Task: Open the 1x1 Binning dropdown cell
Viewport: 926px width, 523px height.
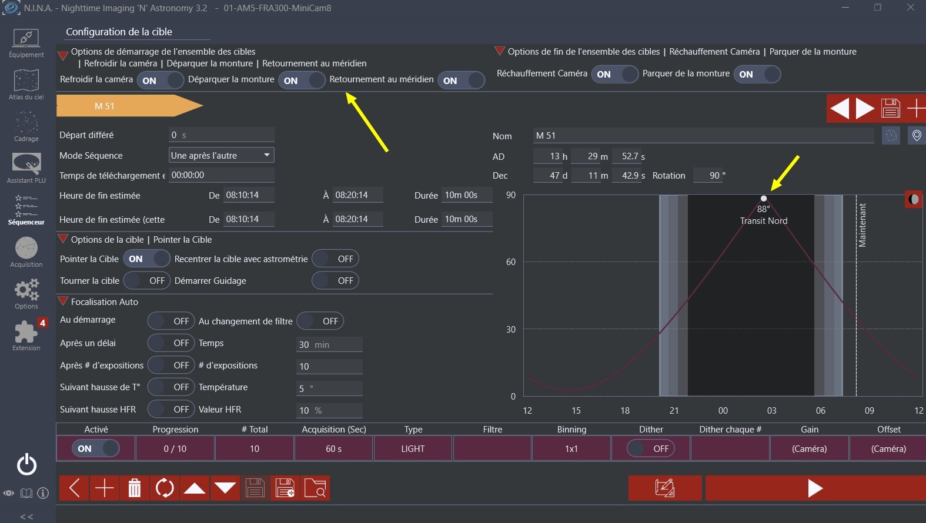Action: [x=571, y=448]
